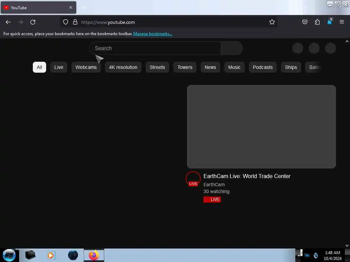The width and height of the screenshot is (350, 262).
Task: Click the 30 watching text
Action: [x=216, y=191]
